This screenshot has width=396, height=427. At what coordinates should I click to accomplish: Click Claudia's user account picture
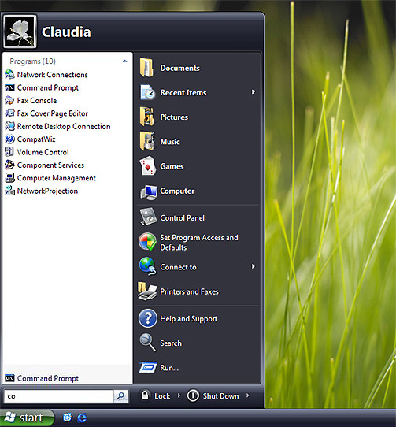[20, 32]
